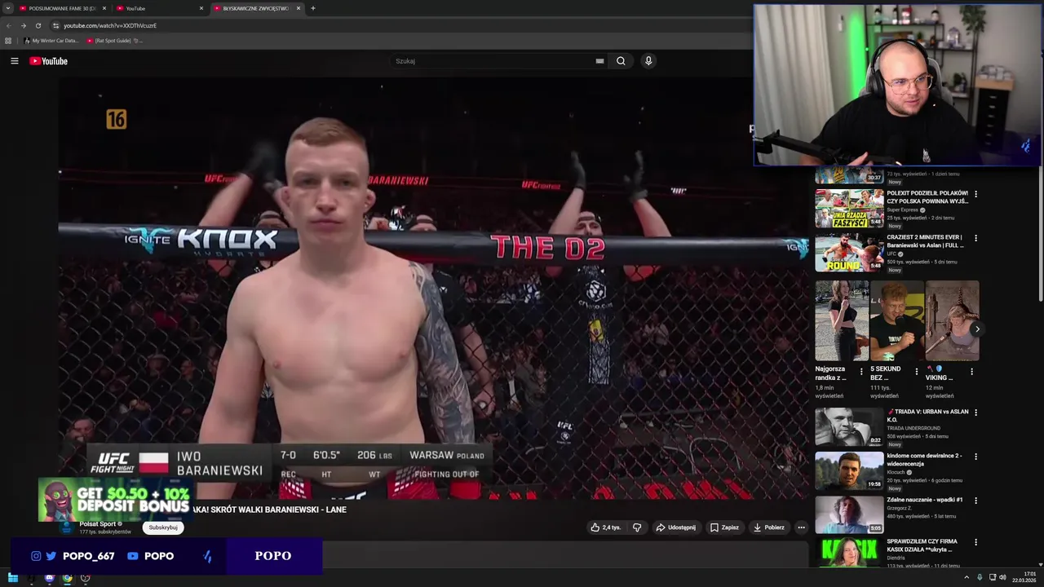The width and height of the screenshot is (1044, 587).
Task: Close the PODSUMOWANIE FAME 30 tab
Action: [104, 8]
